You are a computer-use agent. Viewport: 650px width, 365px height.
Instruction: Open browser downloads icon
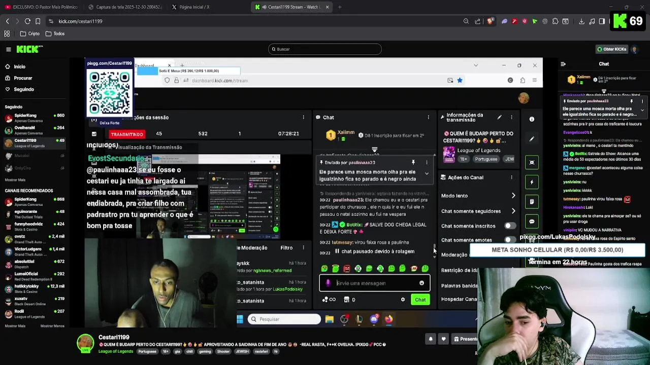[581, 21]
